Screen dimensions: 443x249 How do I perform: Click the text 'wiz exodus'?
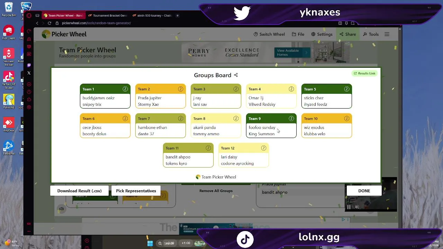point(314,128)
